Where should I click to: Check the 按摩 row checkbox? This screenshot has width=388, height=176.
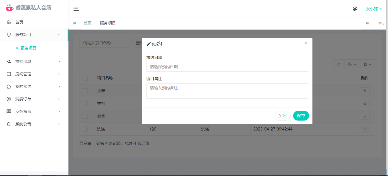(x=85, y=91)
